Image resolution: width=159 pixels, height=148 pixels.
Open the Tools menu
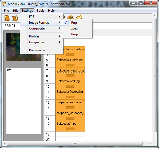click(41, 11)
